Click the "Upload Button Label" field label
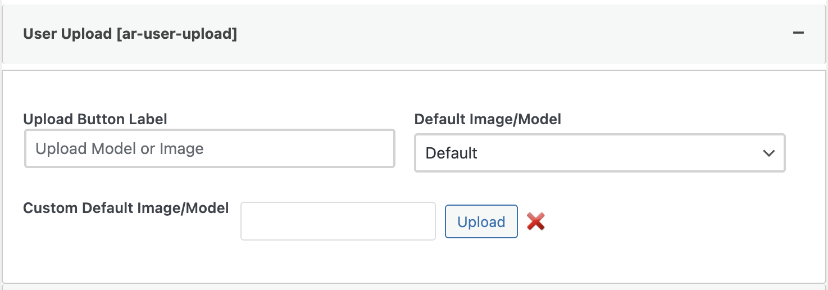 click(95, 119)
